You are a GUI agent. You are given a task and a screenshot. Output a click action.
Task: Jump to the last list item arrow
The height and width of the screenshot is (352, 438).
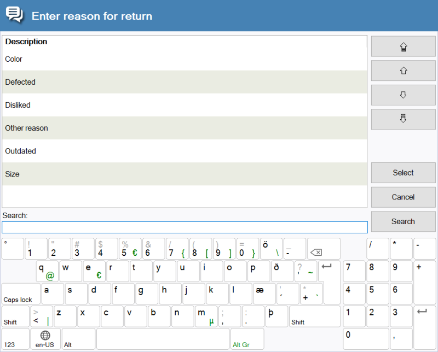coord(403,119)
